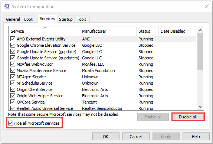
Task: Uncheck Mozilla Maintenance Service checkbox
Action: (x=13, y=71)
